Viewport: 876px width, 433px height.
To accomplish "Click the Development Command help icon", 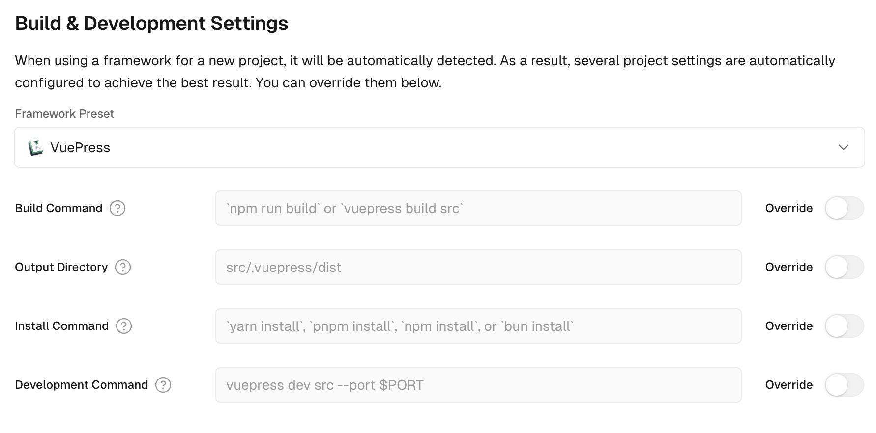I will pyautogui.click(x=163, y=385).
